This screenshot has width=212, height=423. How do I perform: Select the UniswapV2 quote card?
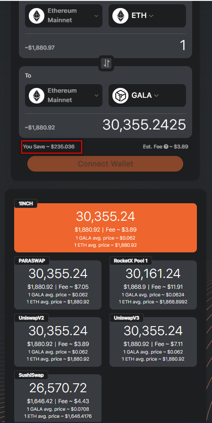pos(58,342)
